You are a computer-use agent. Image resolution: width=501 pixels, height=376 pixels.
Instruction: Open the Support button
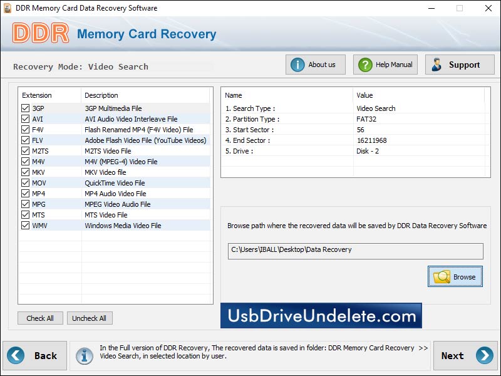tap(460, 65)
